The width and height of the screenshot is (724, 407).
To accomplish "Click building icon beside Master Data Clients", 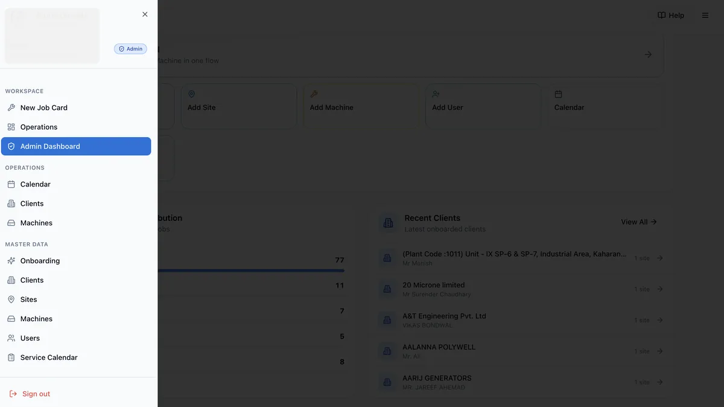I will pos(11,280).
